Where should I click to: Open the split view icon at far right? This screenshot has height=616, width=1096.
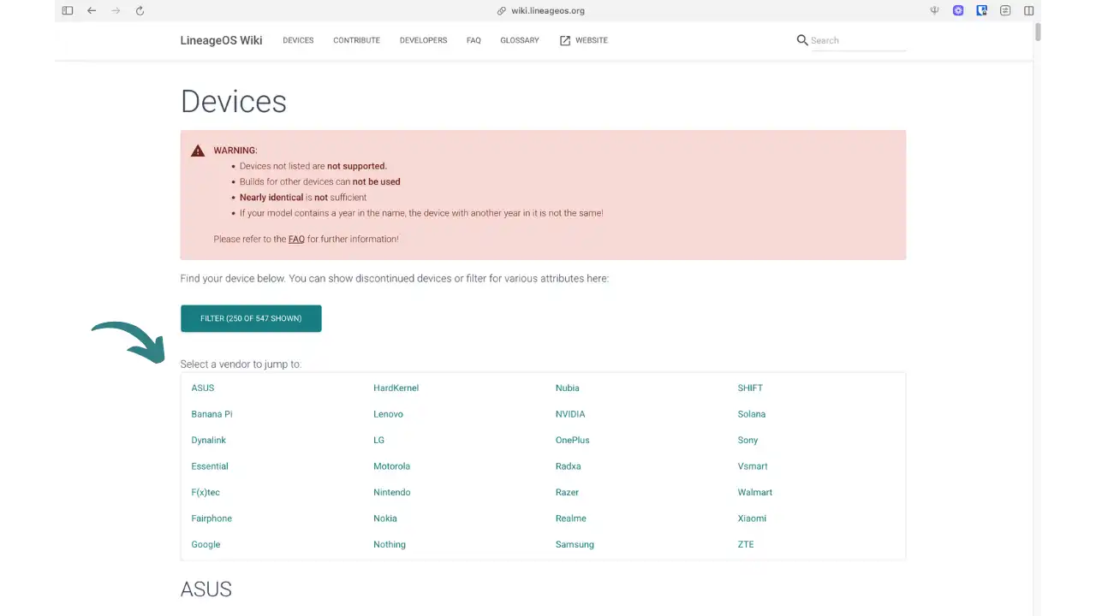(x=1029, y=11)
